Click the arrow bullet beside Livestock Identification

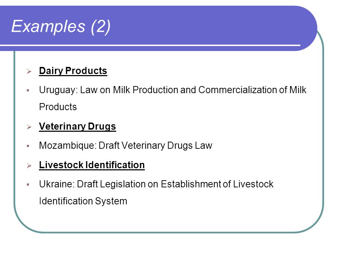(x=29, y=166)
